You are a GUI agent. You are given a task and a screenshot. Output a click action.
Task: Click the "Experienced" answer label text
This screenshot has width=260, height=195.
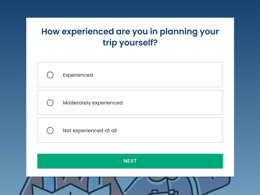78,75
